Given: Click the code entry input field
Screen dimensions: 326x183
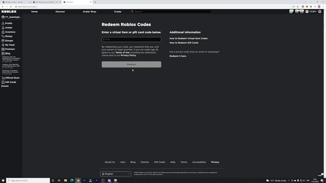Looking at the screenshot, I should (x=131, y=40).
